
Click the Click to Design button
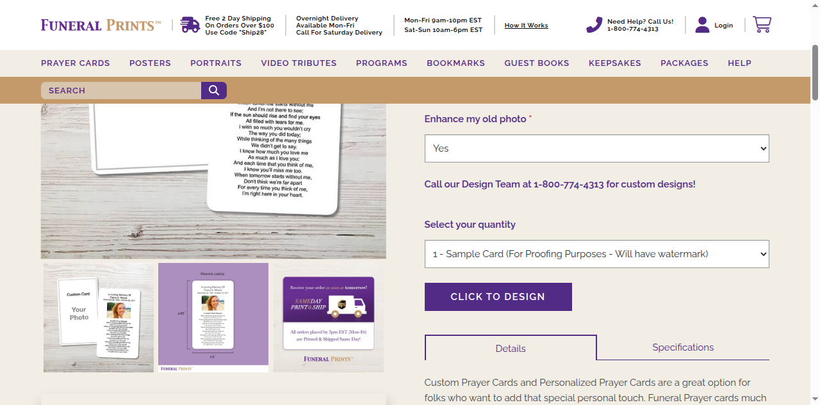[x=498, y=297]
